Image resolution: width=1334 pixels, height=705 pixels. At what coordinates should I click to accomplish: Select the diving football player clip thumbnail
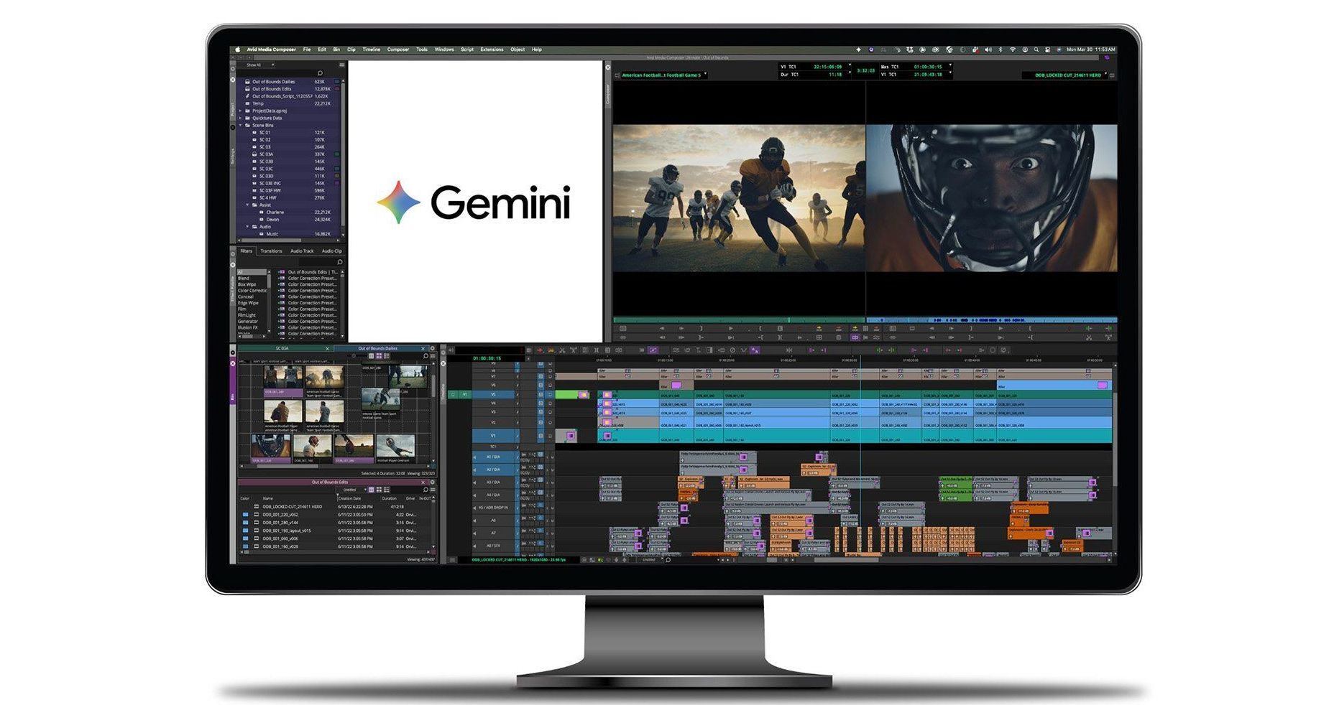(x=395, y=447)
